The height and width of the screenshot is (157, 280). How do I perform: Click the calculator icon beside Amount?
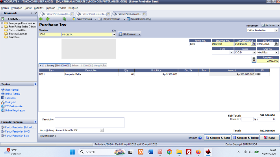click(254, 59)
